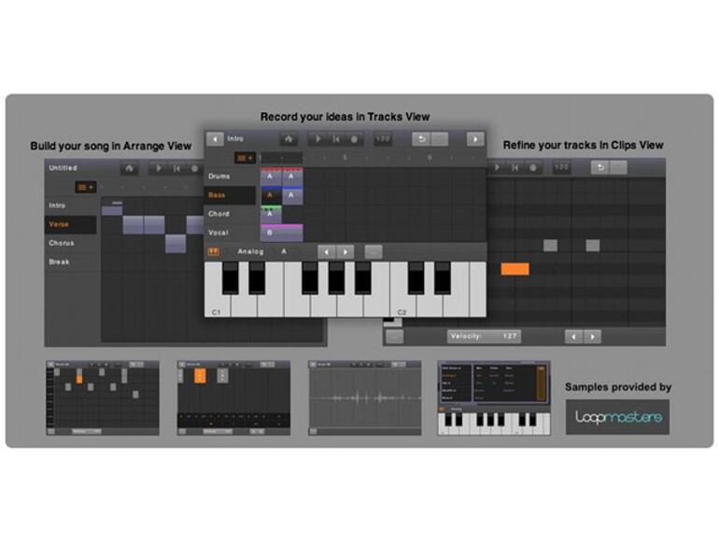This screenshot has height=540, width=719.
Task: Start playback in Arrange View
Action: click(x=159, y=168)
